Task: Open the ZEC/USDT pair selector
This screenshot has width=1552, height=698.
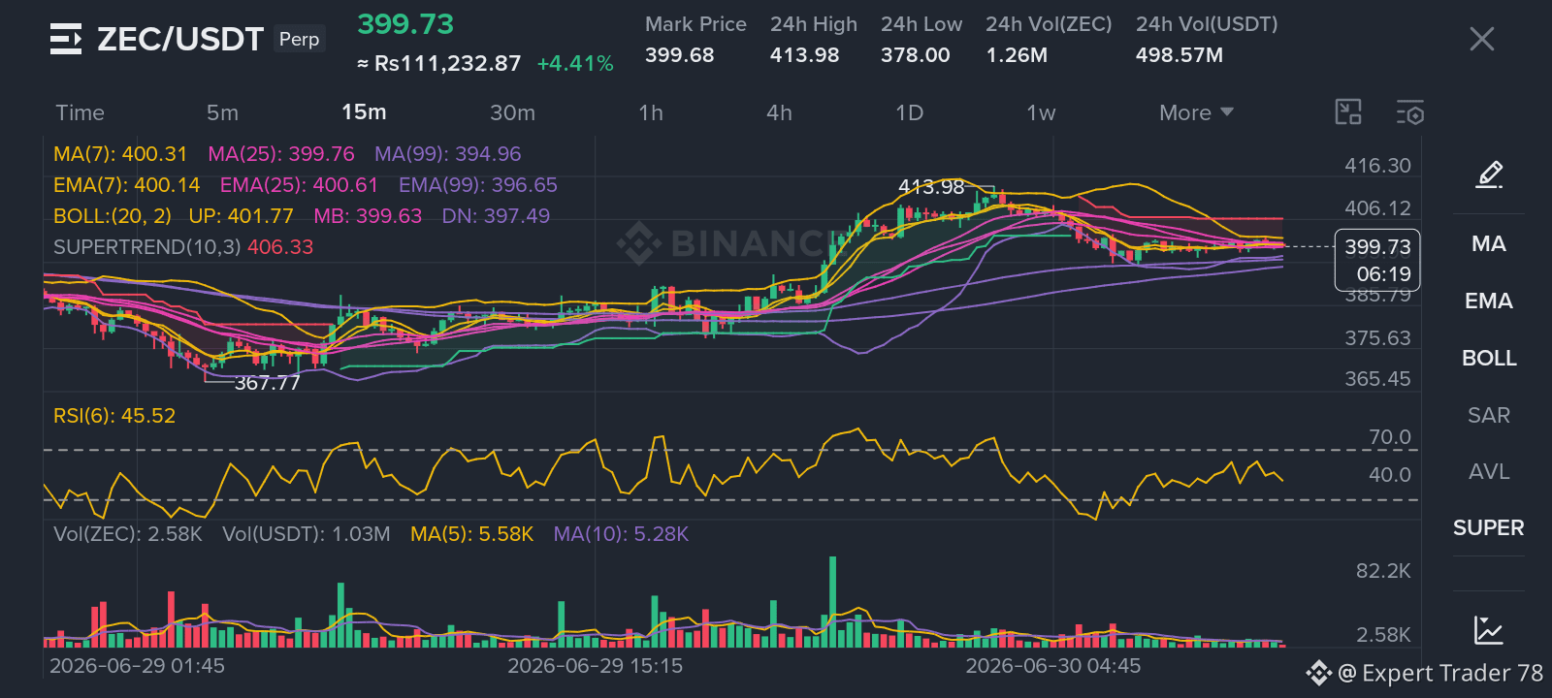Action: tap(180, 39)
